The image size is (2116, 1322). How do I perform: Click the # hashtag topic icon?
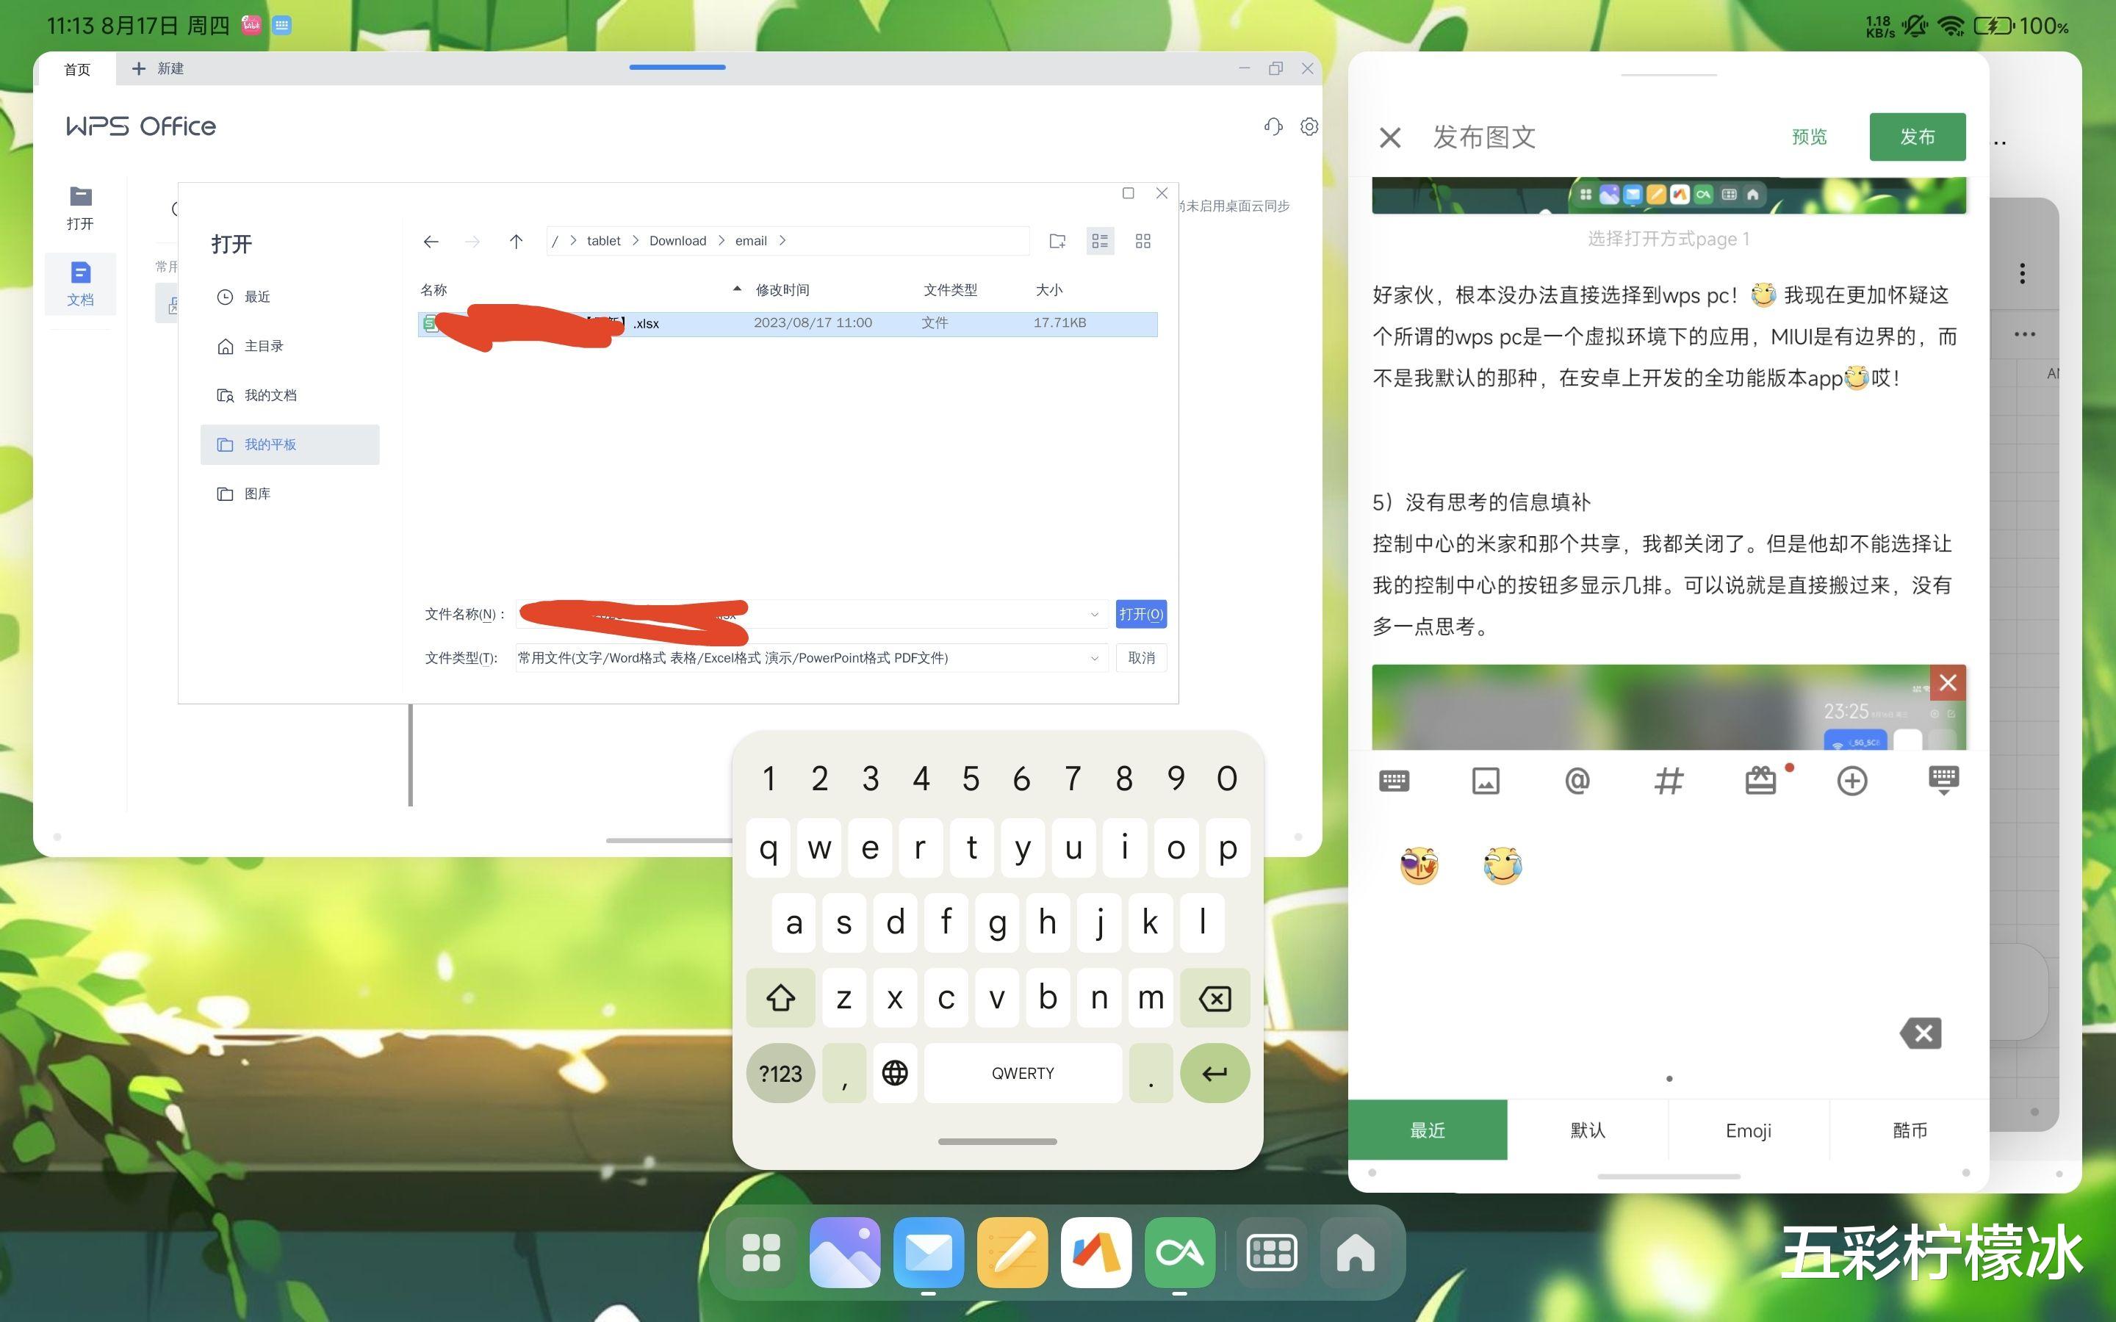click(x=1669, y=780)
